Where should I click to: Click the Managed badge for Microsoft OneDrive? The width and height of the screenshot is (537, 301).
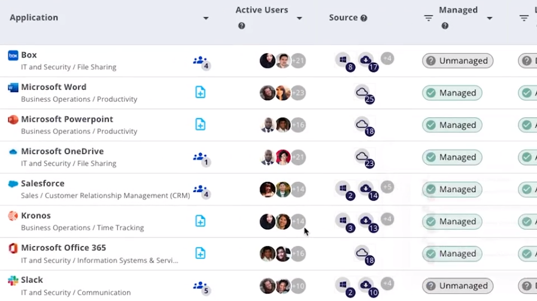(x=452, y=157)
